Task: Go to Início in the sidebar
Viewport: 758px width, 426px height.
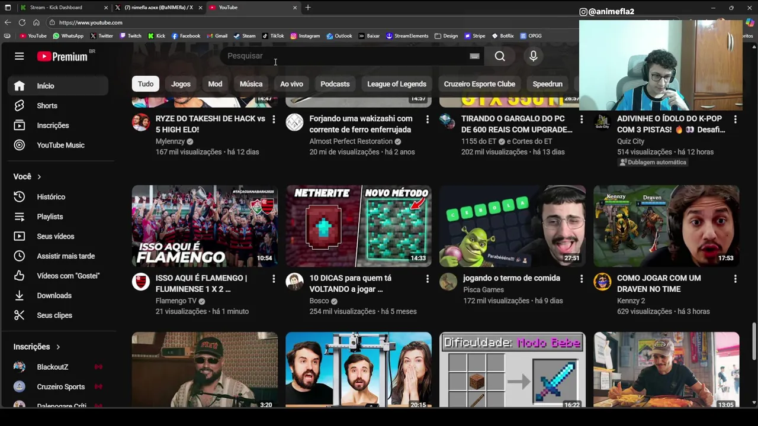Action: coord(58,86)
